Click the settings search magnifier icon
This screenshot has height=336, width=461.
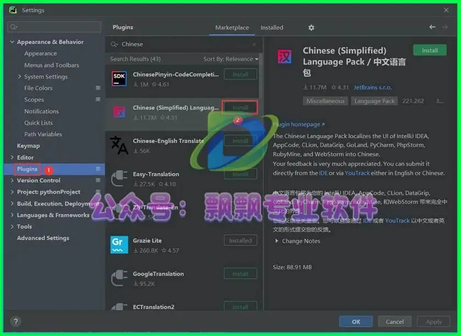click(13, 27)
